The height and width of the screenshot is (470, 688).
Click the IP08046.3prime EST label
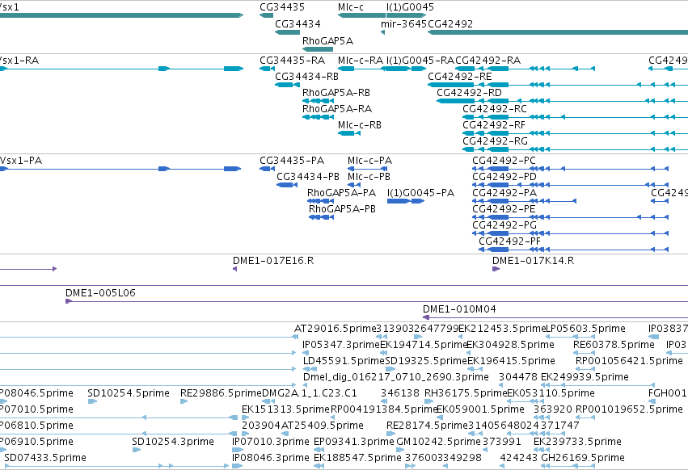pos(270,458)
